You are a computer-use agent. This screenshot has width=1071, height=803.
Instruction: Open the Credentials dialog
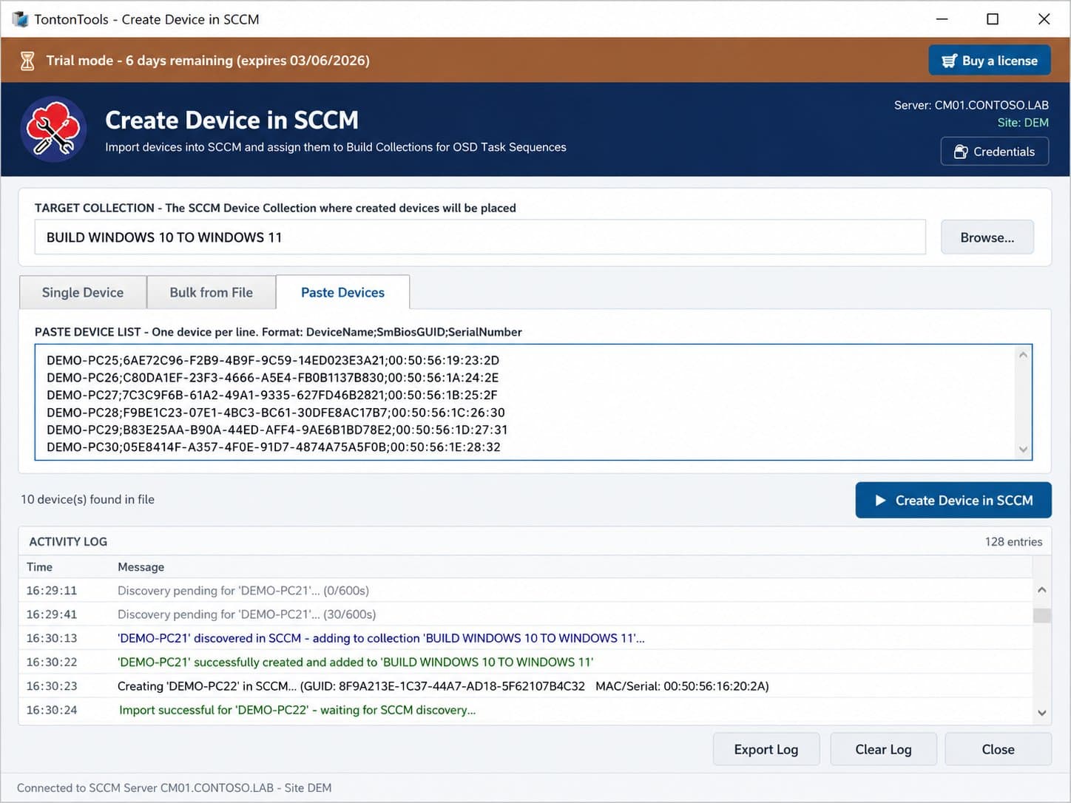(994, 152)
